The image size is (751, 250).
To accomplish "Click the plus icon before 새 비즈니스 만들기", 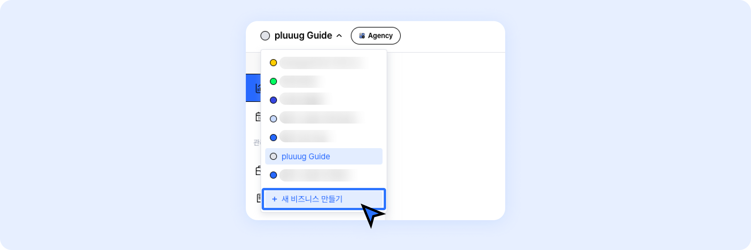I will pos(274,199).
